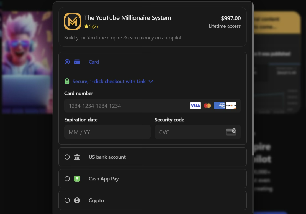This screenshot has width=306, height=214.
Task: Click the Visa card brand icon
Action: (195, 106)
